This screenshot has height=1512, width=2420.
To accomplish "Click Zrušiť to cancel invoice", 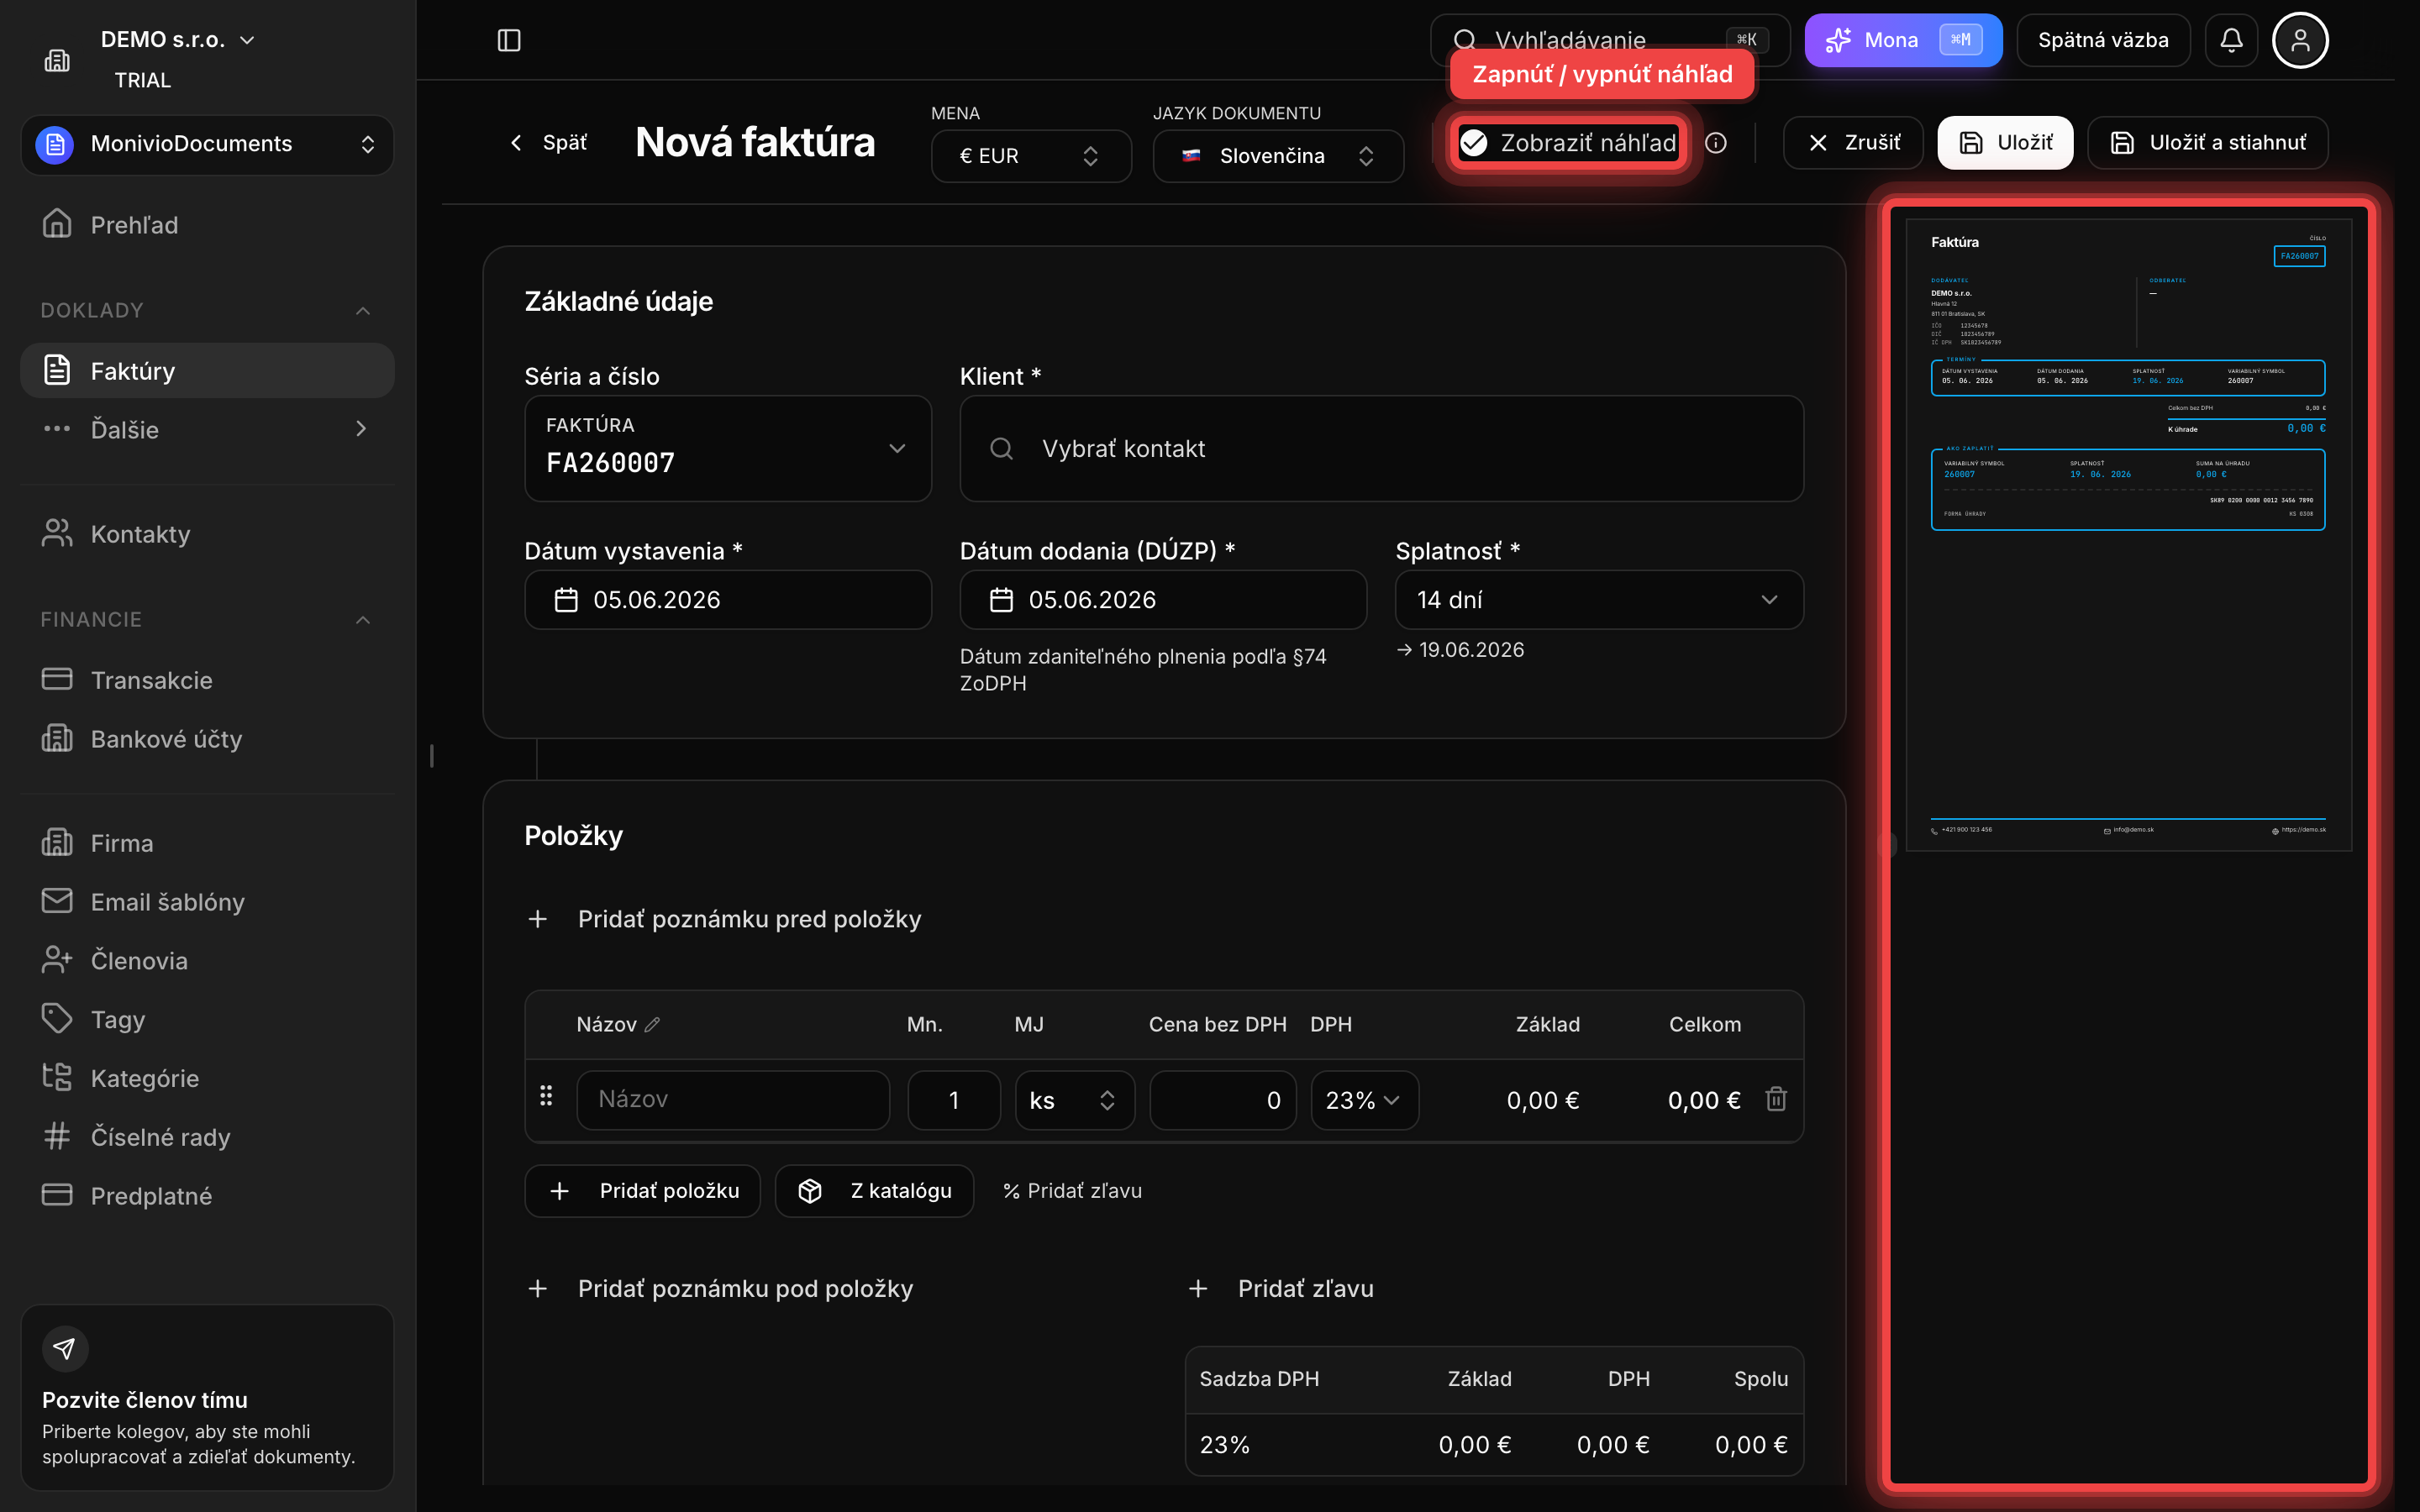I will (1853, 143).
